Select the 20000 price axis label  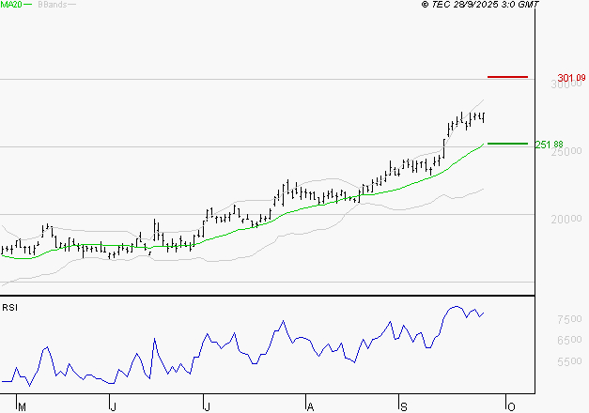566,219
